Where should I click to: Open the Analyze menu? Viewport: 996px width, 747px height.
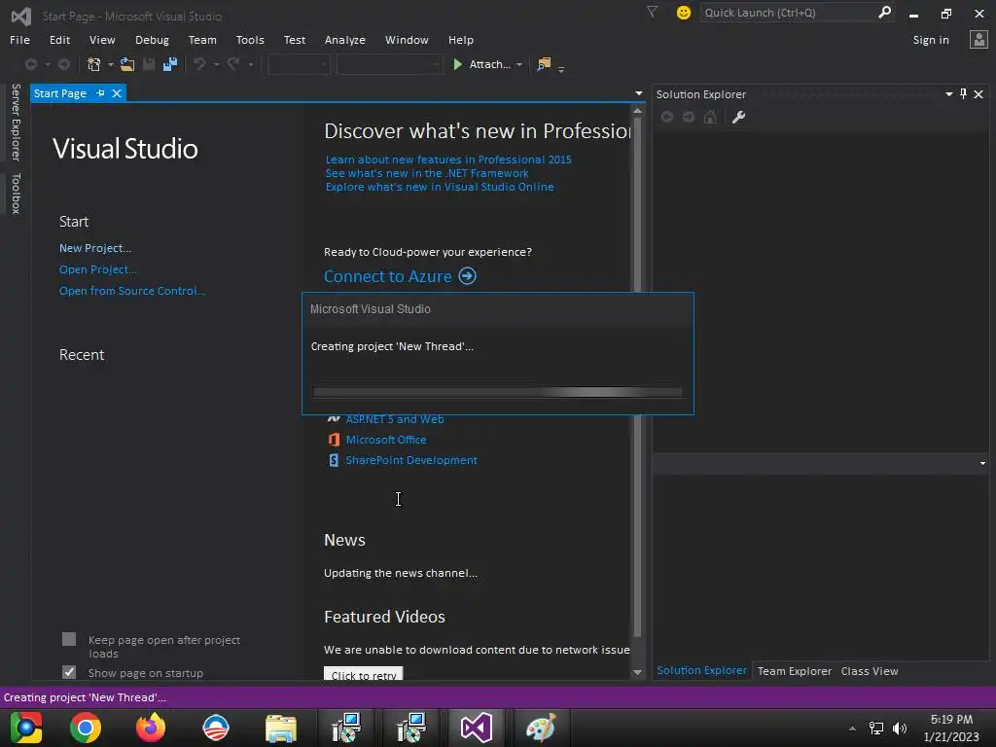[x=345, y=39]
